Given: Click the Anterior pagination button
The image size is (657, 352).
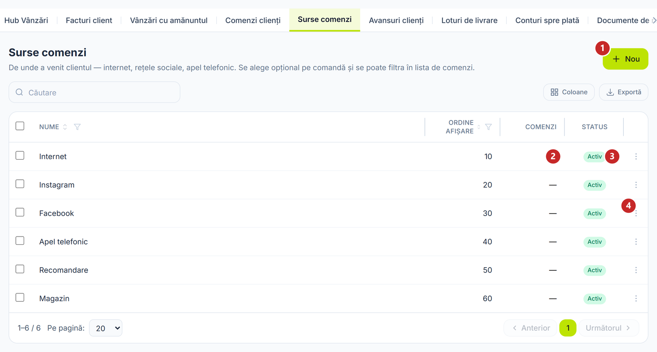Looking at the screenshot, I should point(530,328).
